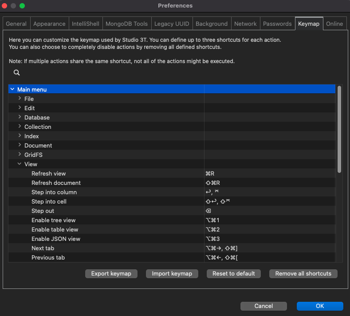Image resolution: width=350 pixels, height=316 pixels.
Task: Collapse the Main menu tree node
Action: 12,89
